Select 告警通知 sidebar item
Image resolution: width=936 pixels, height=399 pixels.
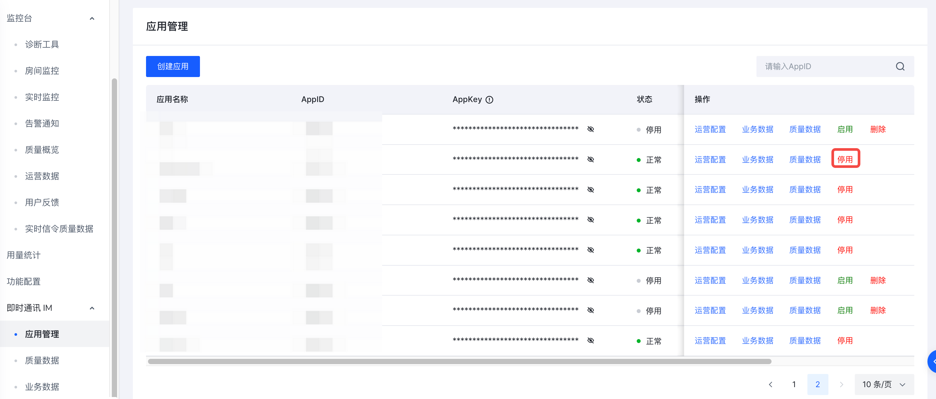point(42,123)
